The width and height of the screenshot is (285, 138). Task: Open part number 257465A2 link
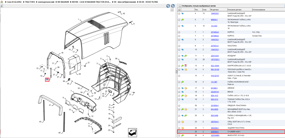(x=215, y=32)
